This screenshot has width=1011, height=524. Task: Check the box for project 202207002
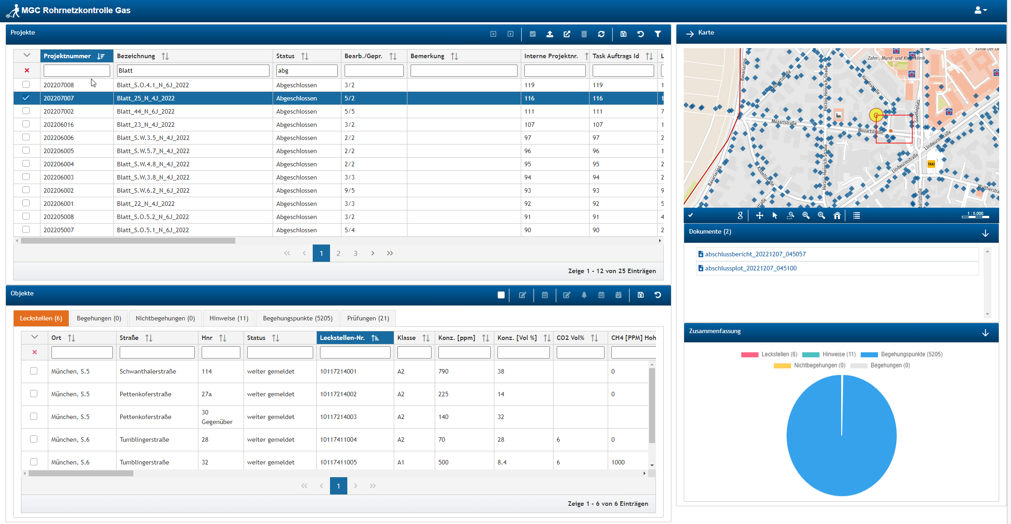(26, 111)
